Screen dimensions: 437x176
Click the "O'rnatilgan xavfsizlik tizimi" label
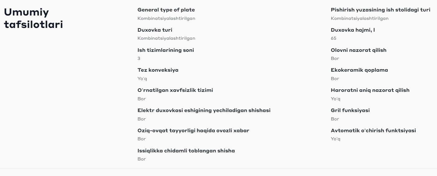[x=175, y=90]
